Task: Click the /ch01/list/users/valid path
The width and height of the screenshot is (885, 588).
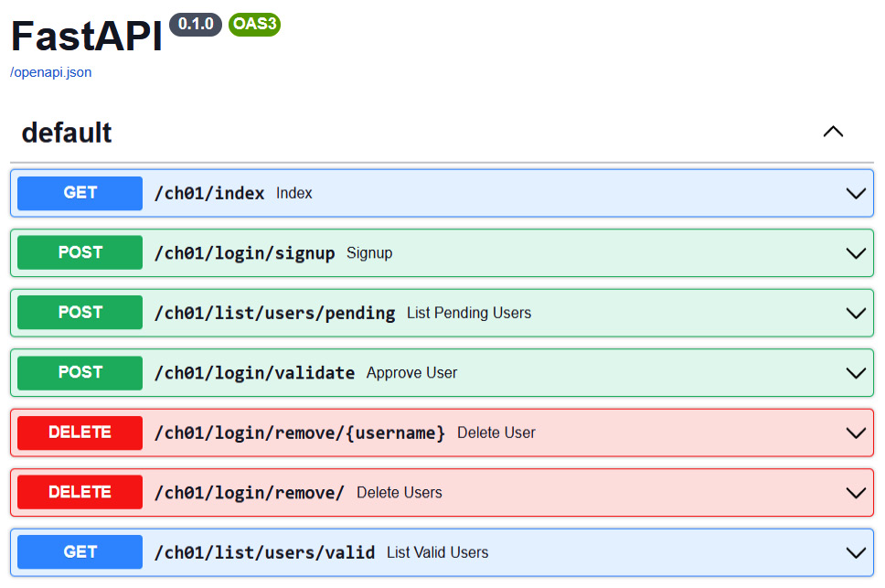Action: pyautogui.click(x=265, y=552)
